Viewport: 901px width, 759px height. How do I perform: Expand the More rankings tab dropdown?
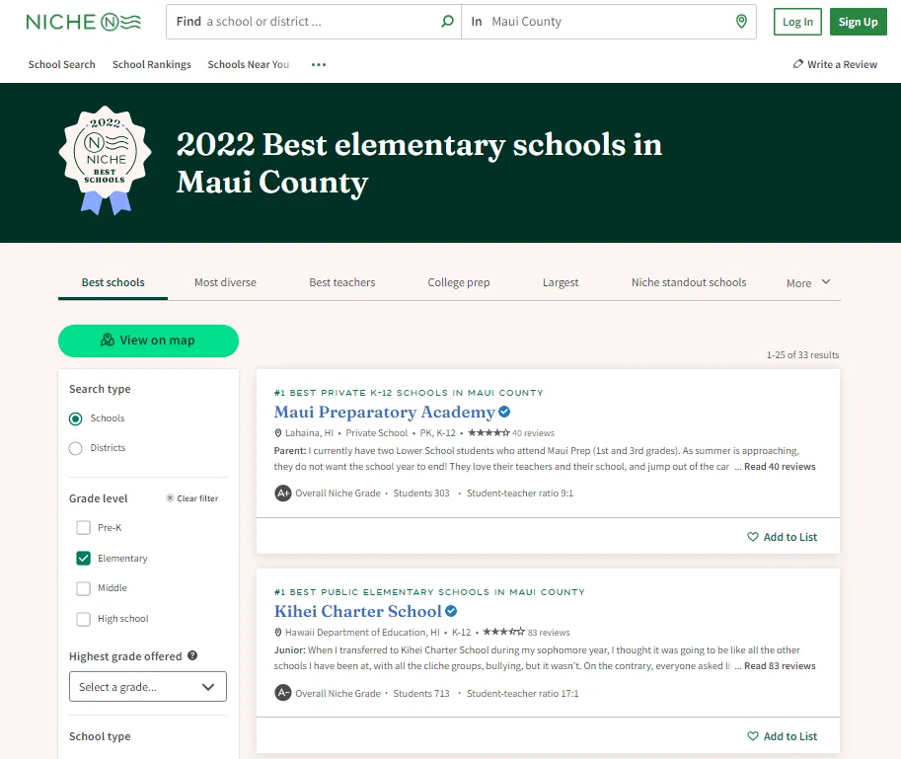pyautogui.click(x=808, y=282)
